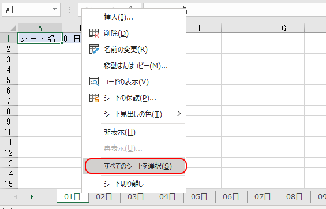Choose シート切り離し menu entry
Viewport: 326px width, 209px height.
pos(134,184)
